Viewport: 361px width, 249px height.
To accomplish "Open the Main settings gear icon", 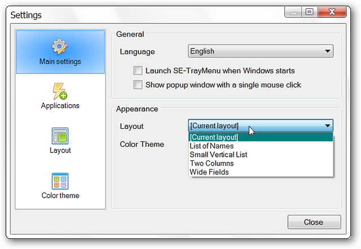I will (60, 47).
